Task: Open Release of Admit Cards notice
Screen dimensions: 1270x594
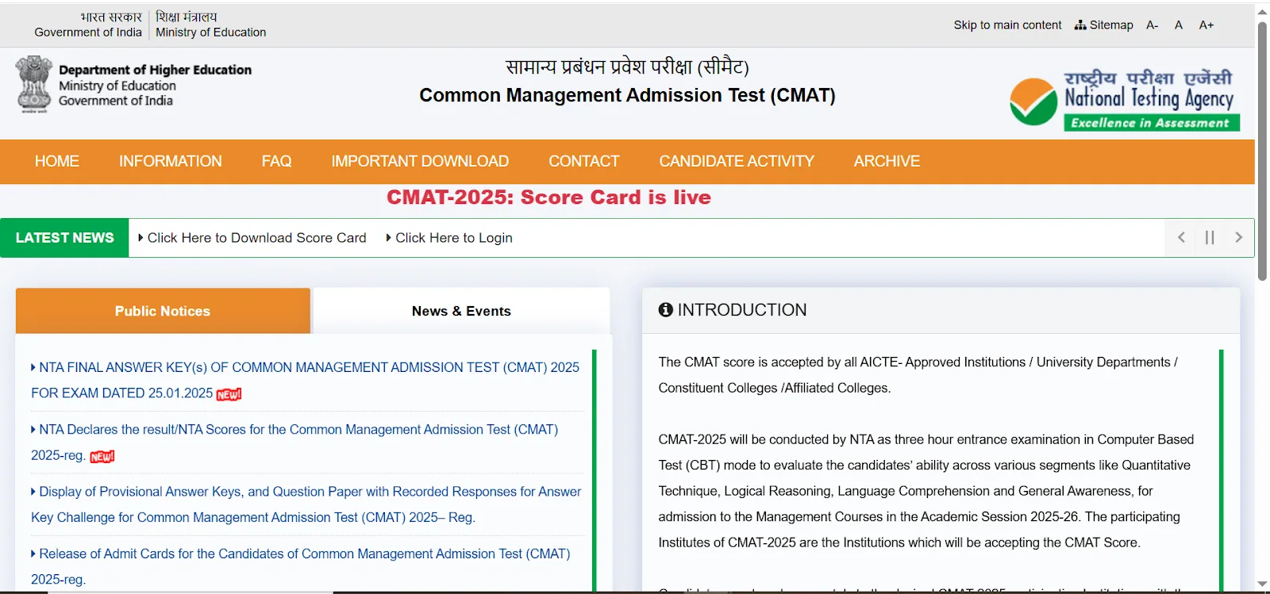Action: [300, 566]
